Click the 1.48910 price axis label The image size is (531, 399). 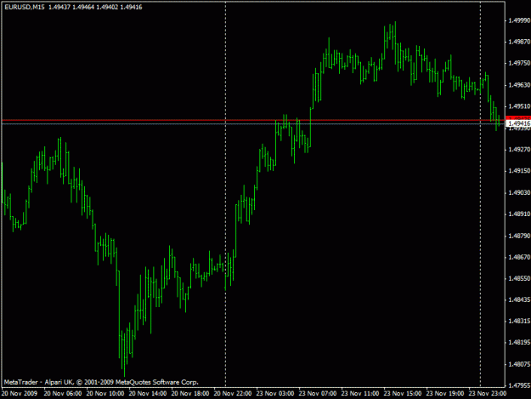coord(519,214)
